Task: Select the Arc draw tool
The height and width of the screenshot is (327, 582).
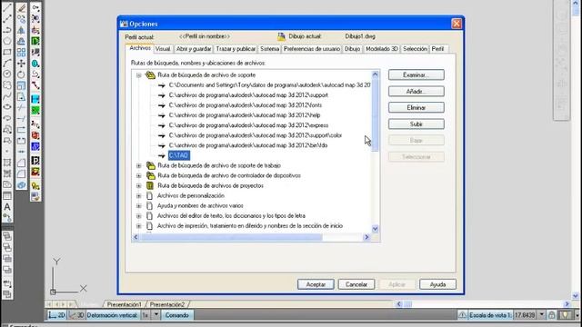Action: click(x=7, y=63)
